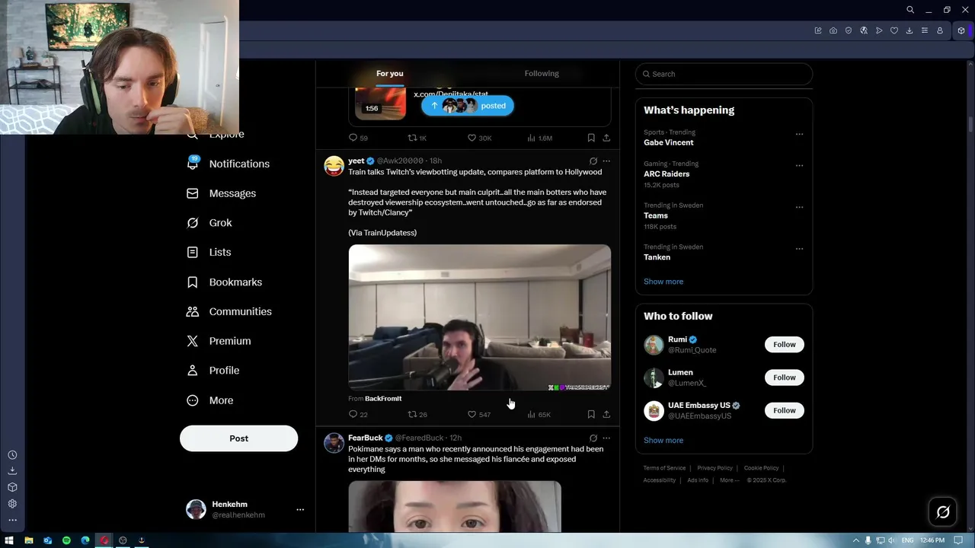975x548 pixels.
Task: View the 1.6M views analytics
Action: pyautogui.click(x=539, y=138)
